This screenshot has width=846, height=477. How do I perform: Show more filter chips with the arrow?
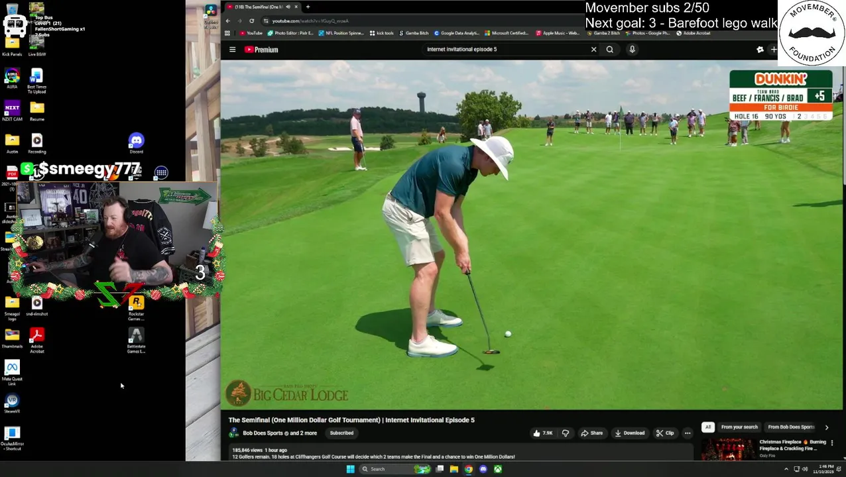coord(826,427)
